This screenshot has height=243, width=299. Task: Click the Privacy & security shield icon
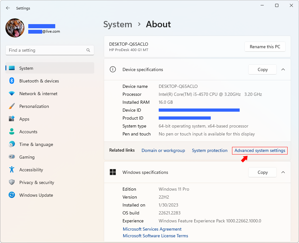point(12,182)
